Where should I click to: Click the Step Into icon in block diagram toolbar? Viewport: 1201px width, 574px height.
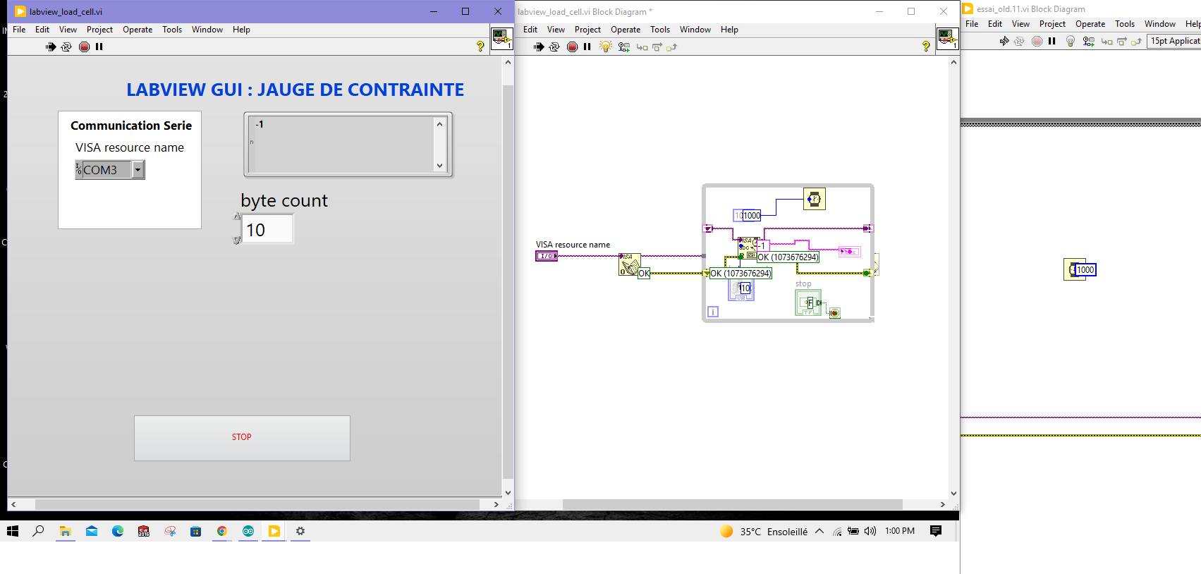pos(642,47)
